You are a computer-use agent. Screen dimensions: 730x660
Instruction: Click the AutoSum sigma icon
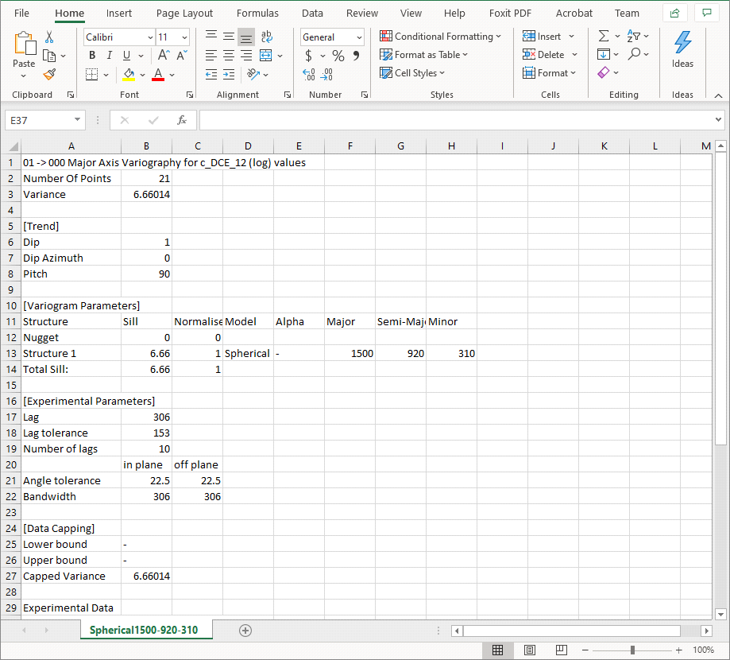tap(604, 37)
